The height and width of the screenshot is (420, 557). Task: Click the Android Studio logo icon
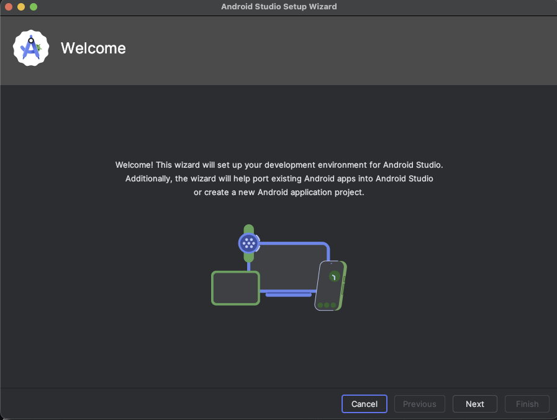tap(31, 48)
